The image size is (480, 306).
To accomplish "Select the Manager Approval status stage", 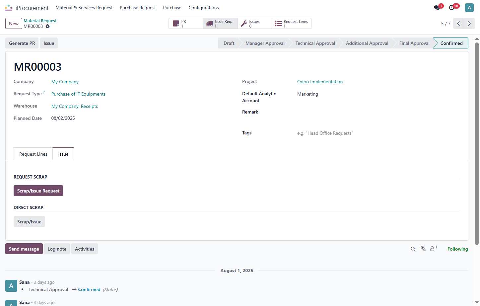I will point(265,43).
